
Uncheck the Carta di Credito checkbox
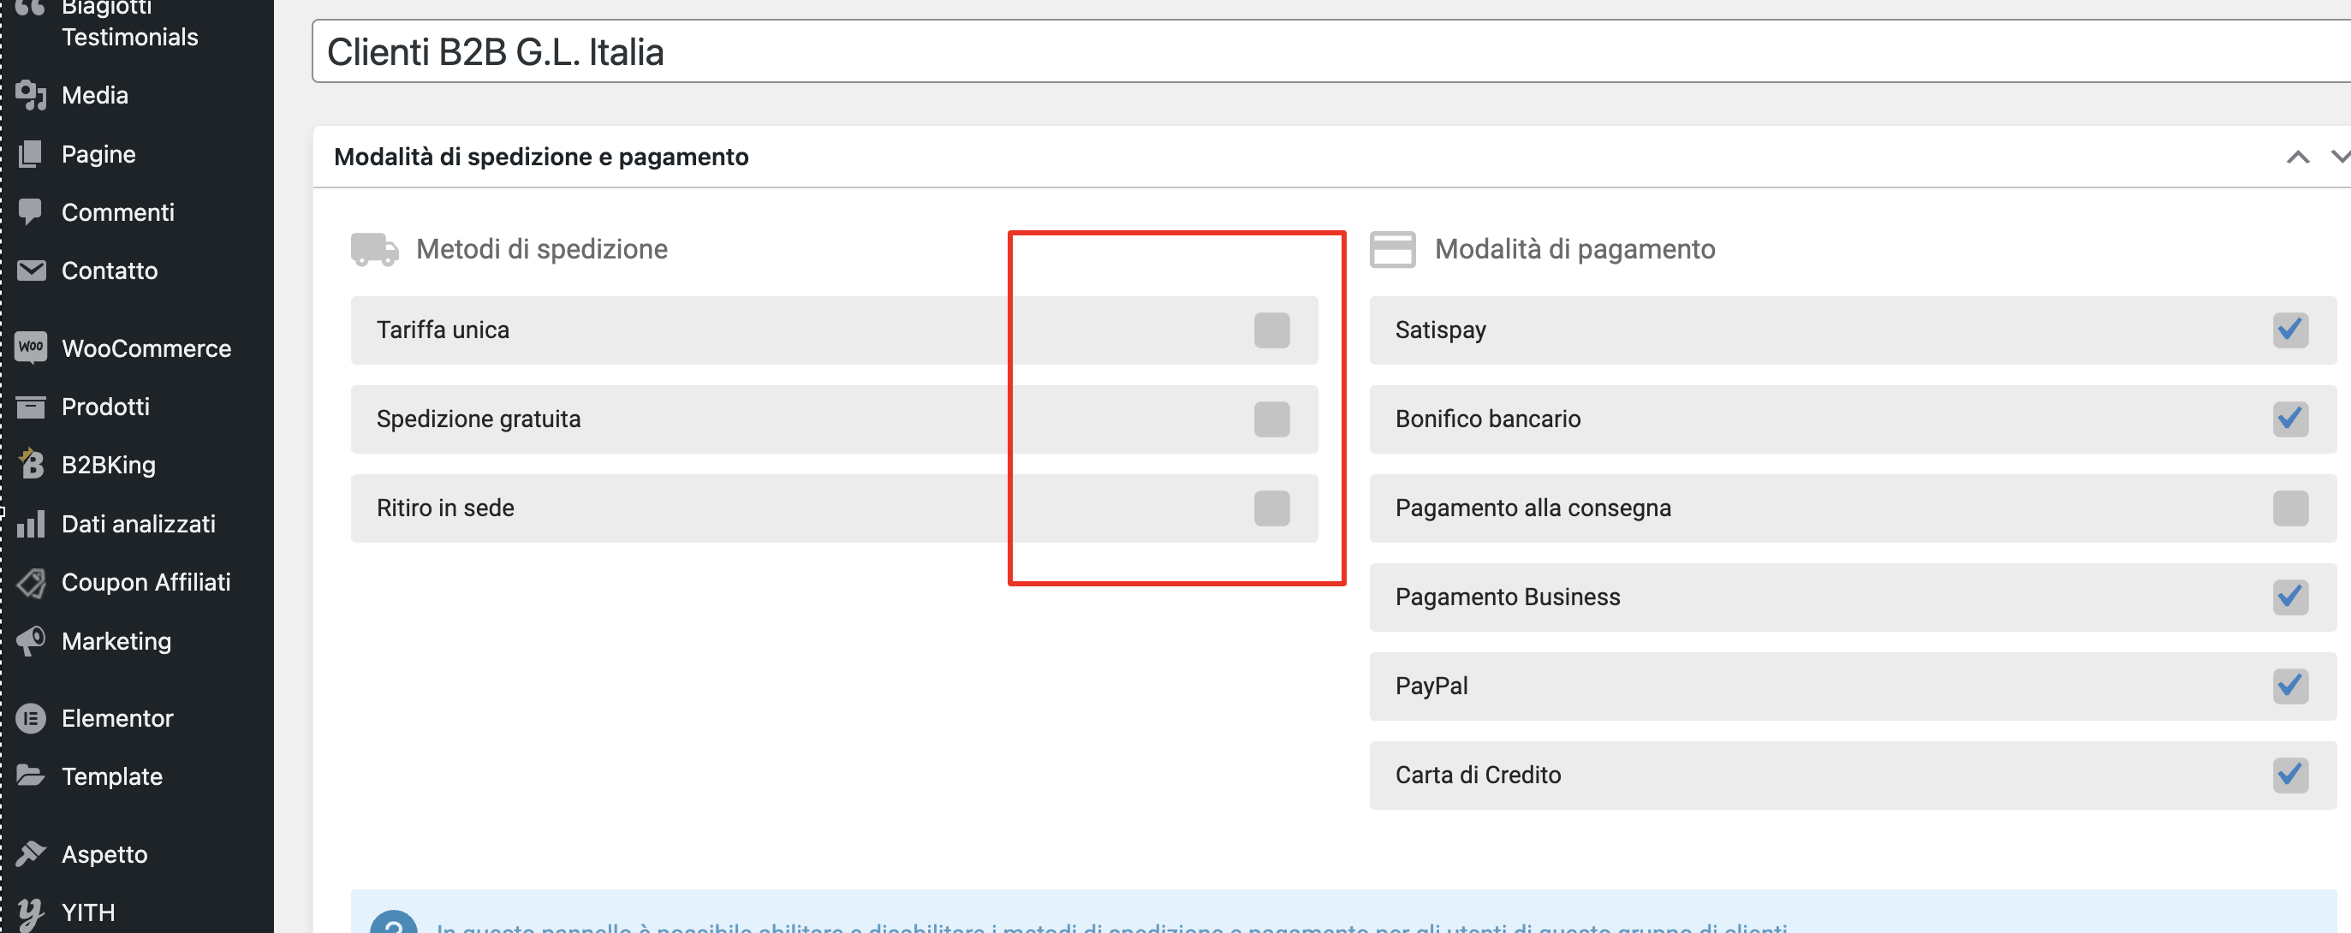click(x=2290, y=776)
